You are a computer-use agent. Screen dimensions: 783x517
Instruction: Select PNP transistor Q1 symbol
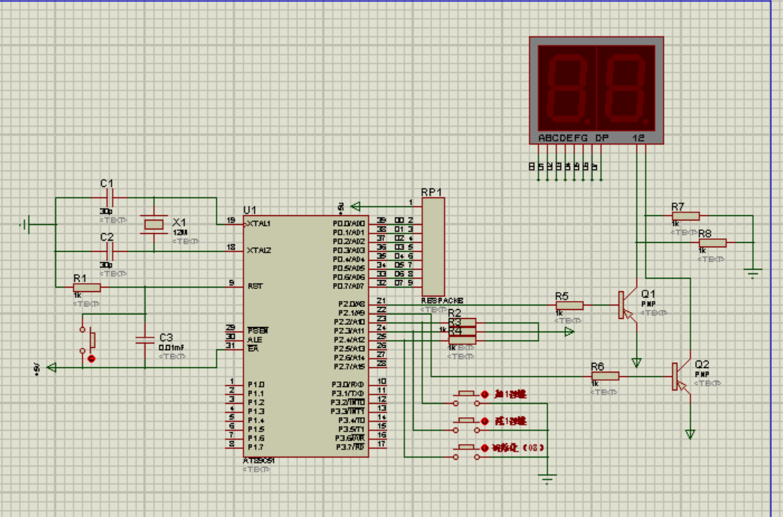coord(628,305)
